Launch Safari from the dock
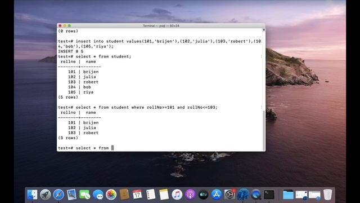360x203 pixels. (x=58, y=195)
